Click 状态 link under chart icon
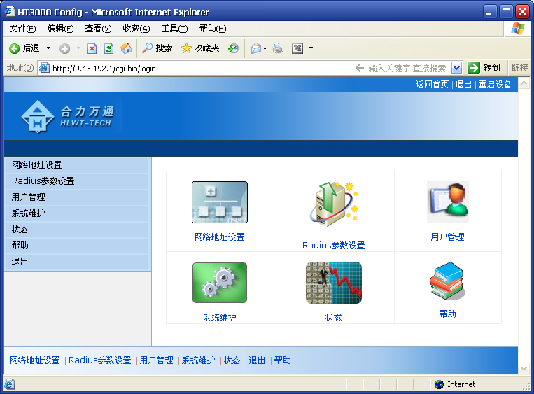The height and width of the screenshot is (394, 534). click(x=333, y=318)
